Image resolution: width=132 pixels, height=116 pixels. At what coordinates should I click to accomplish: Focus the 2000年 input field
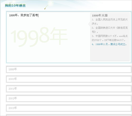[69, 79]
